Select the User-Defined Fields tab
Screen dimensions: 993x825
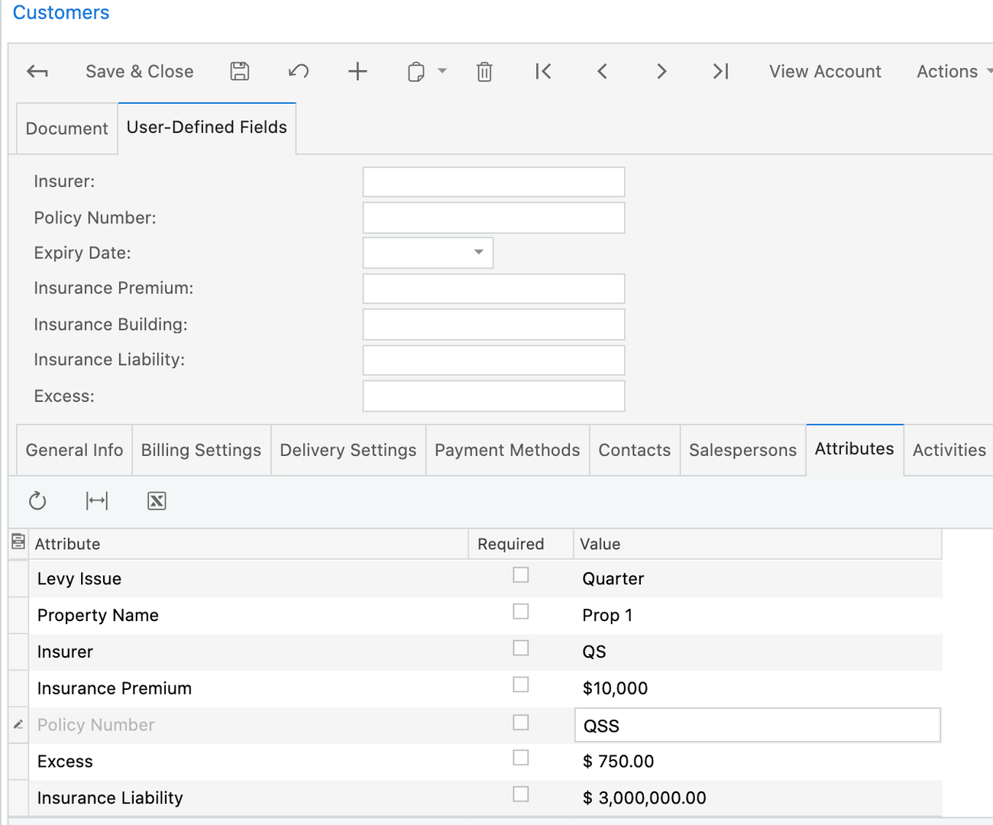tap(207, 128)
